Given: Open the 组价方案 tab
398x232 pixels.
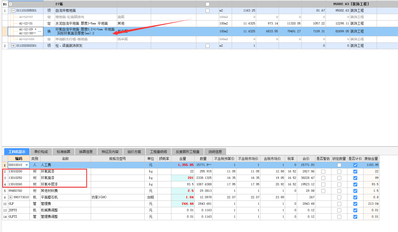Looking at the screenshot, I should [x=134, y=152].
